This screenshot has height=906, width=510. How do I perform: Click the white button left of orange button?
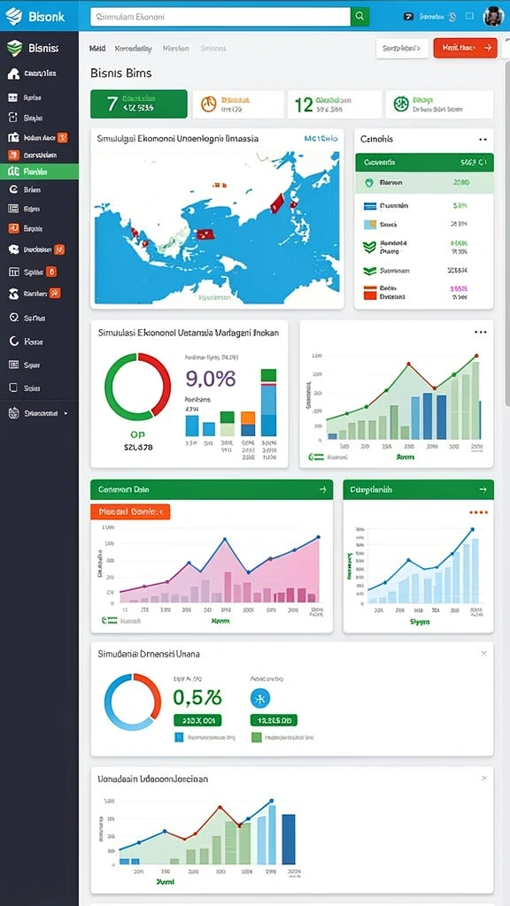point(402,48)
